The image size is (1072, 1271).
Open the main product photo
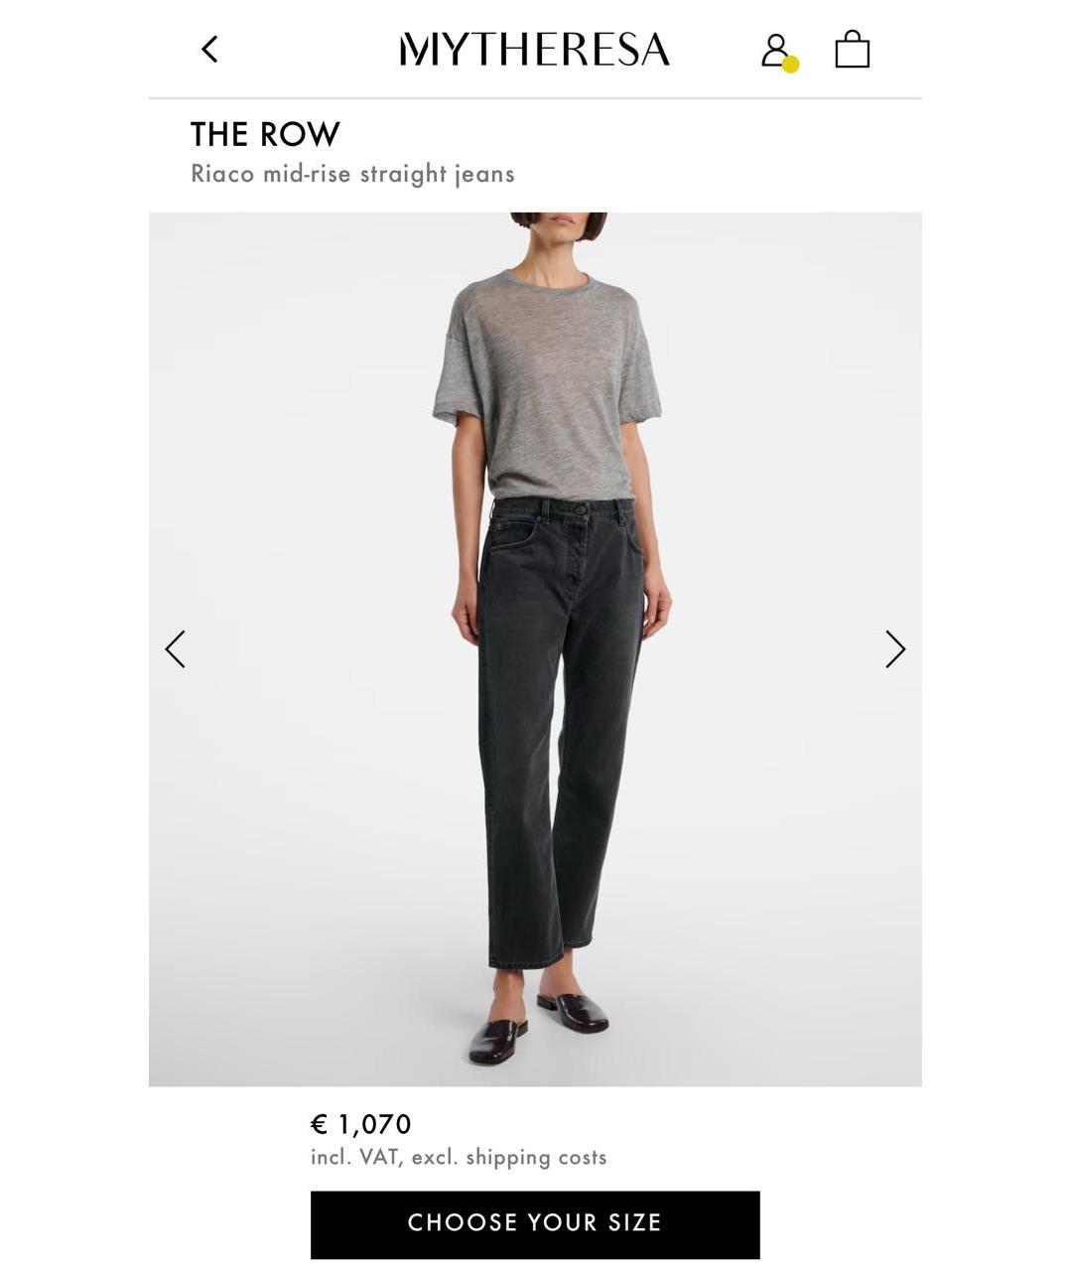pos(535,649)
